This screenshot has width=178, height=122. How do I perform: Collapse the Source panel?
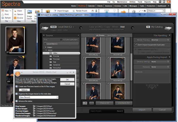pyautogui.click(x=44, y=35)
